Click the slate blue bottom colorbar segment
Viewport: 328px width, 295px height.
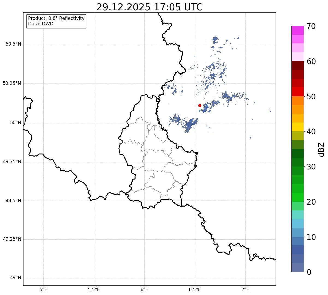point(298,267)
